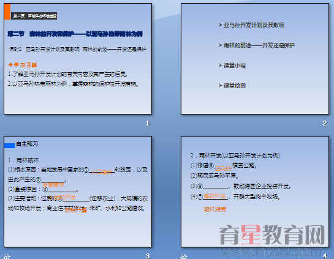Click the 学习目标 heading text
Image resolution: width=334 pixels, height=259 pixels.
25,65
